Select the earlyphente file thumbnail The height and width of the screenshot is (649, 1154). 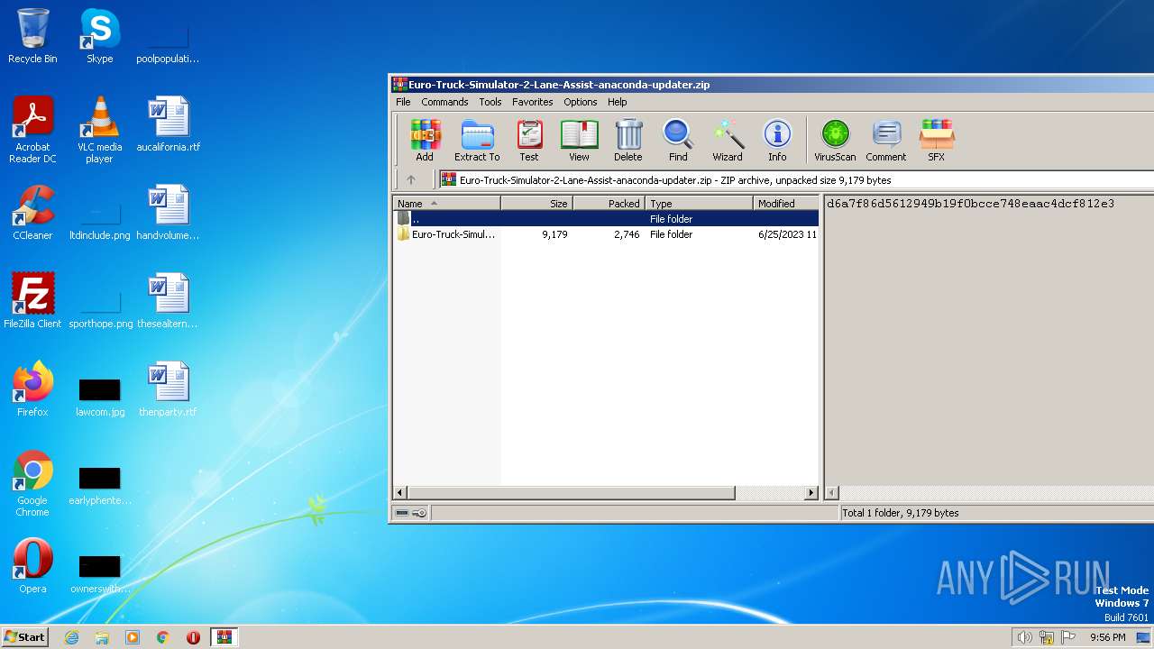pos(99,484)
